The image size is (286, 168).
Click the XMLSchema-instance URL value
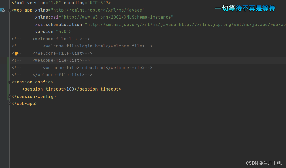[x=117, y=17]
